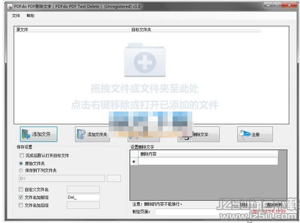Click the 移除 button
300x223 pixels.
click(x=244, y=205)
